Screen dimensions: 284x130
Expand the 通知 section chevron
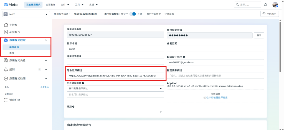point(46,70)
